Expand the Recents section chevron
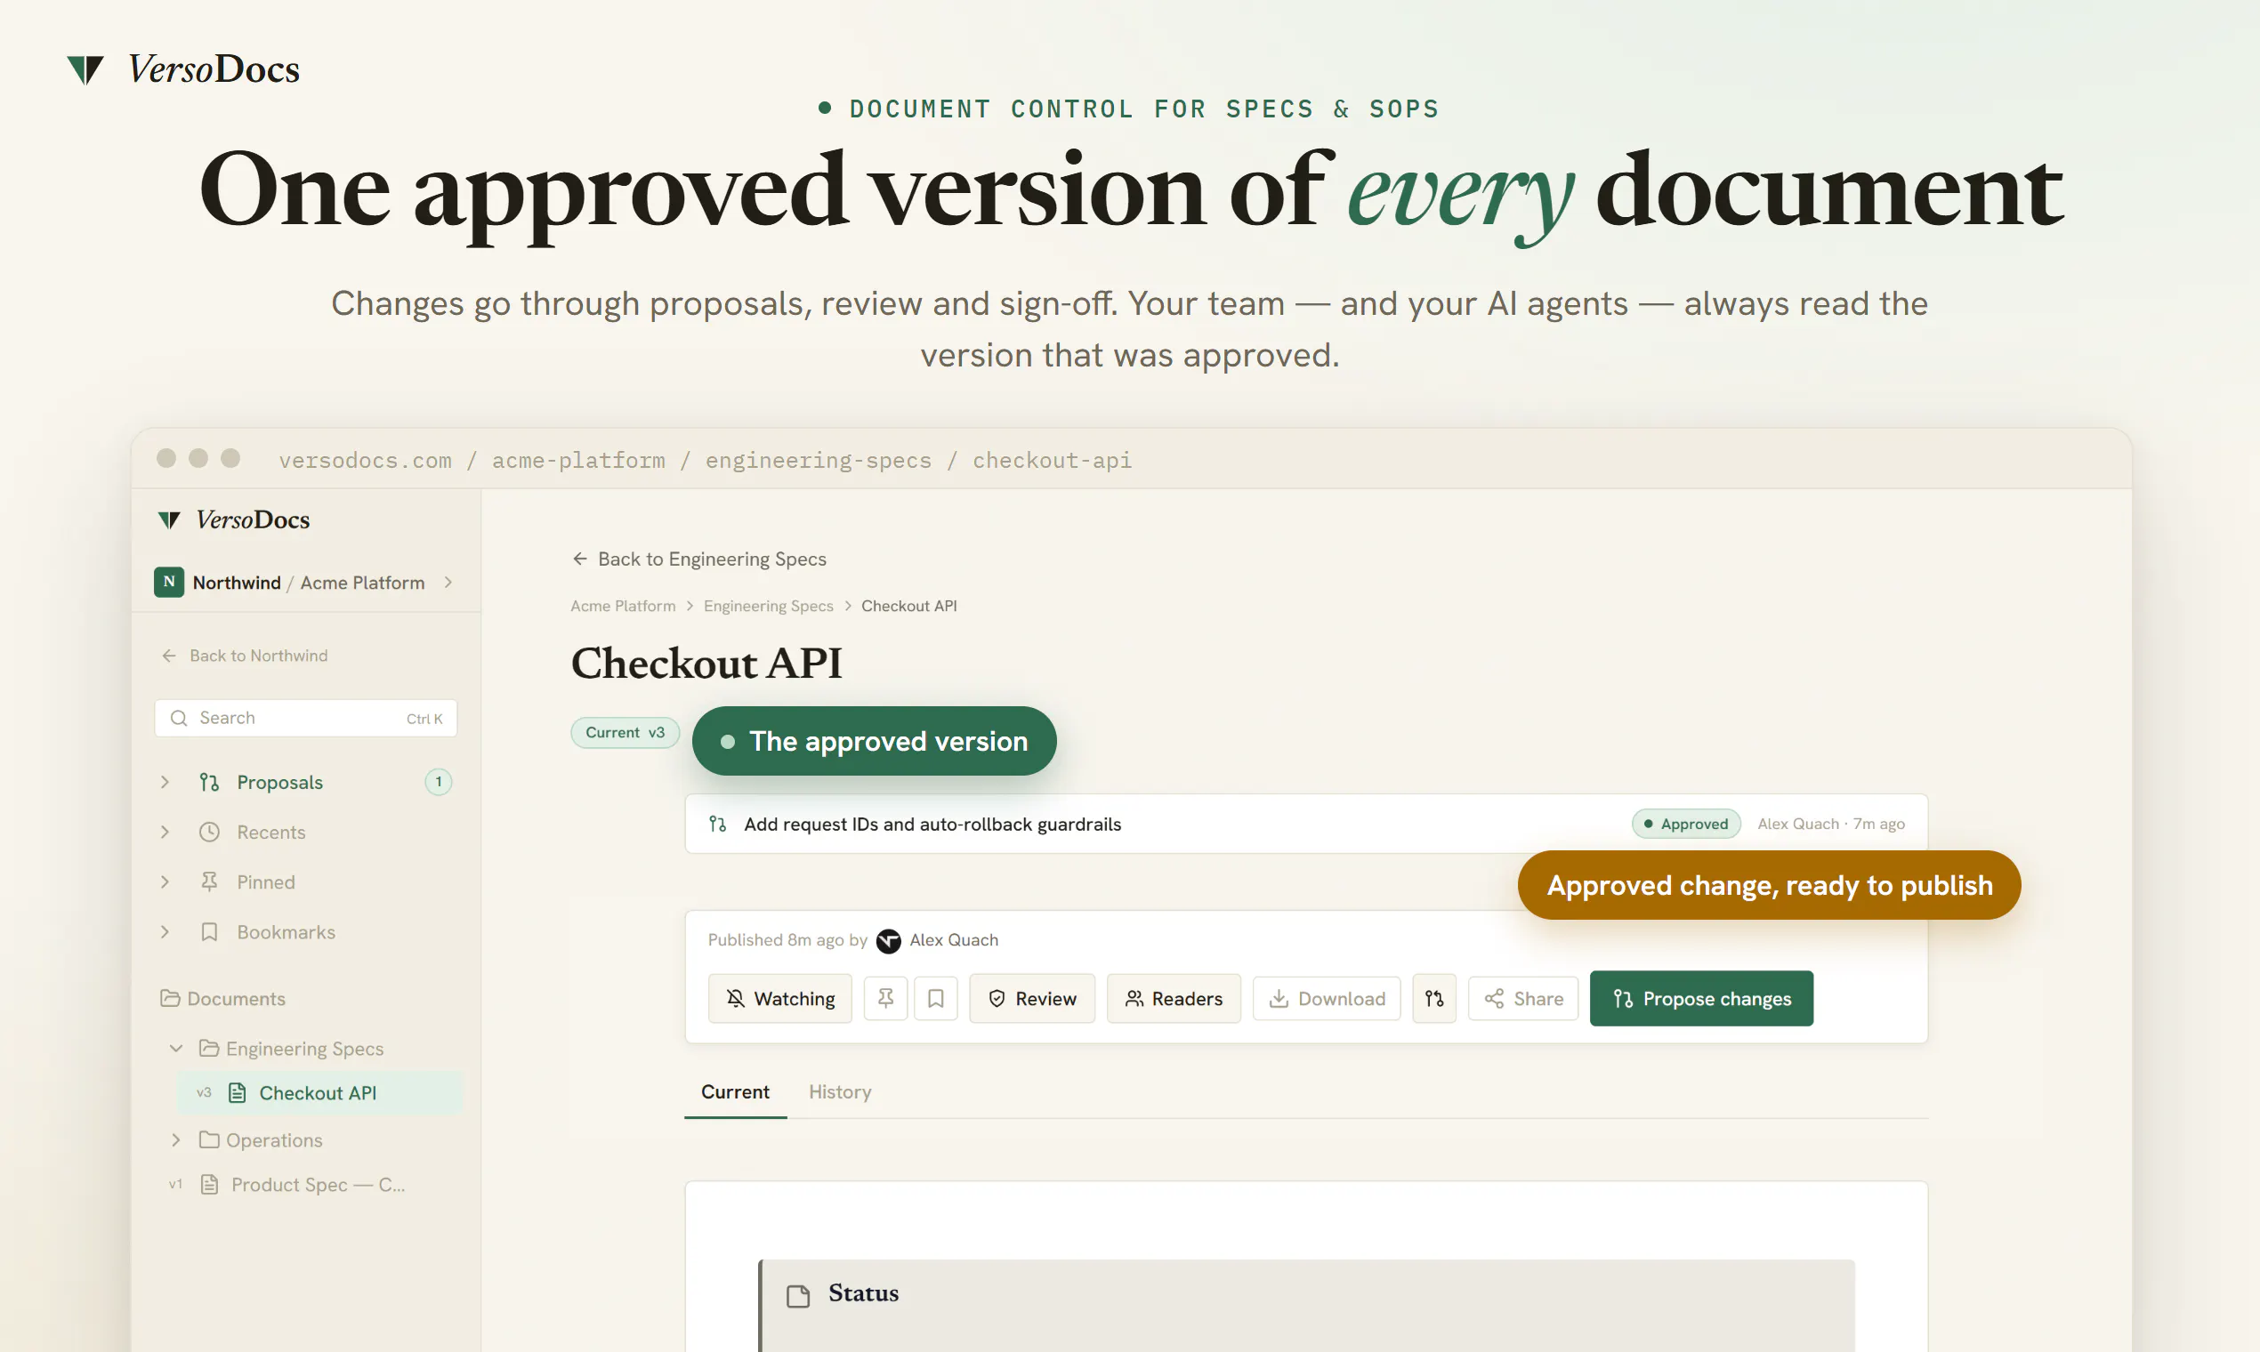 (x=165, y=832)
